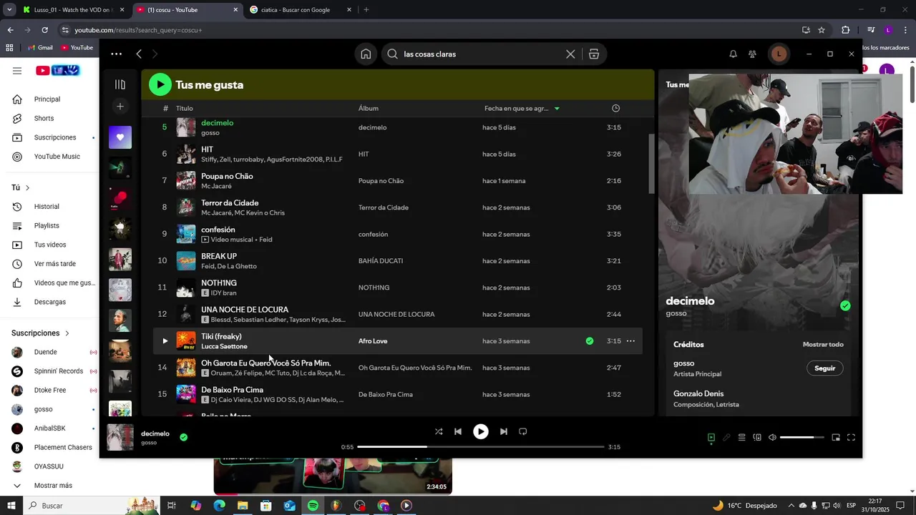Open BAHÍA DUCATI album link

coord(381,261)
